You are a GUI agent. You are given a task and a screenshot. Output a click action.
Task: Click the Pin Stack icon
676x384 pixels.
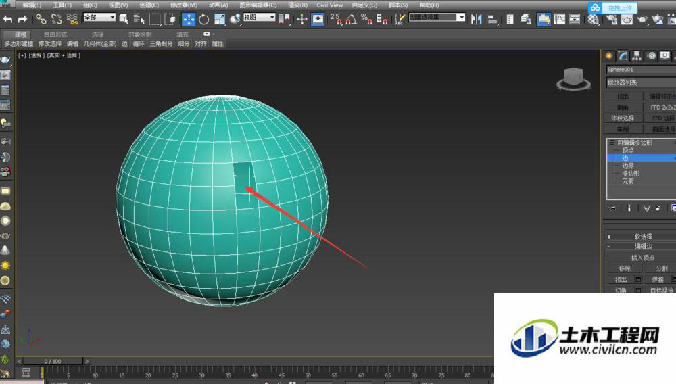(612, 208)
